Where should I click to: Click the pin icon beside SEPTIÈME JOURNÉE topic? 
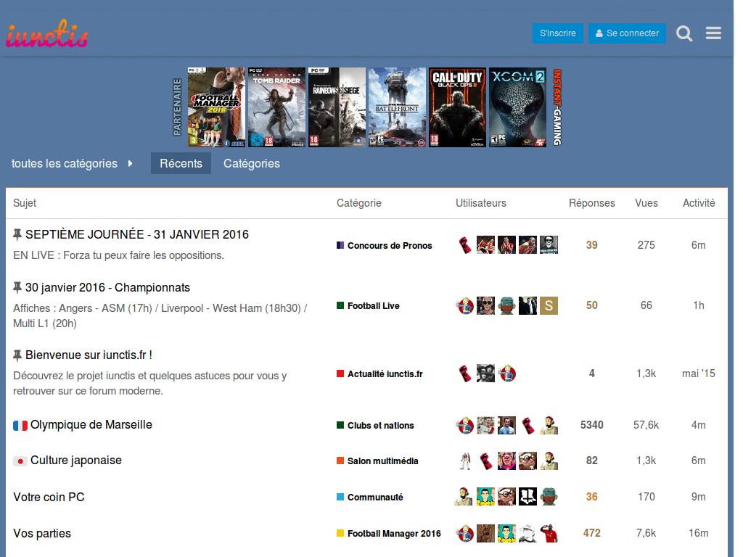click(17, 234)
